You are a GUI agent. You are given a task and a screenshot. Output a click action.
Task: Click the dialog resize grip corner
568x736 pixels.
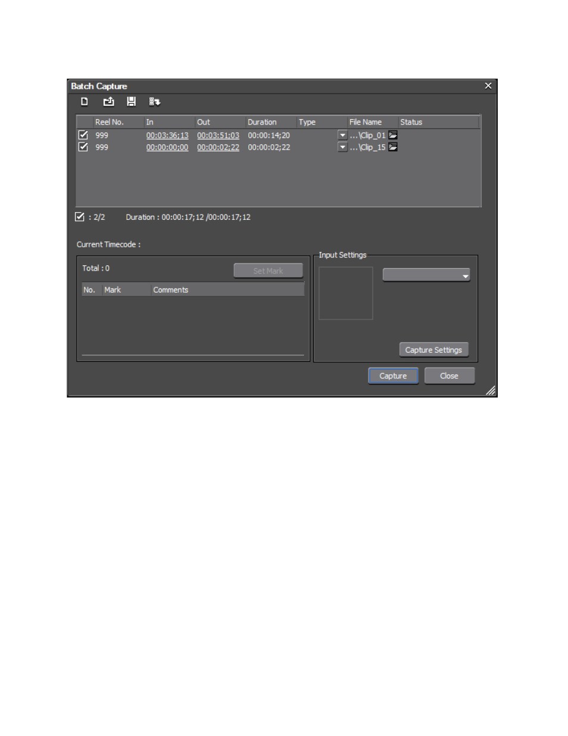click(x=491, y=390)
